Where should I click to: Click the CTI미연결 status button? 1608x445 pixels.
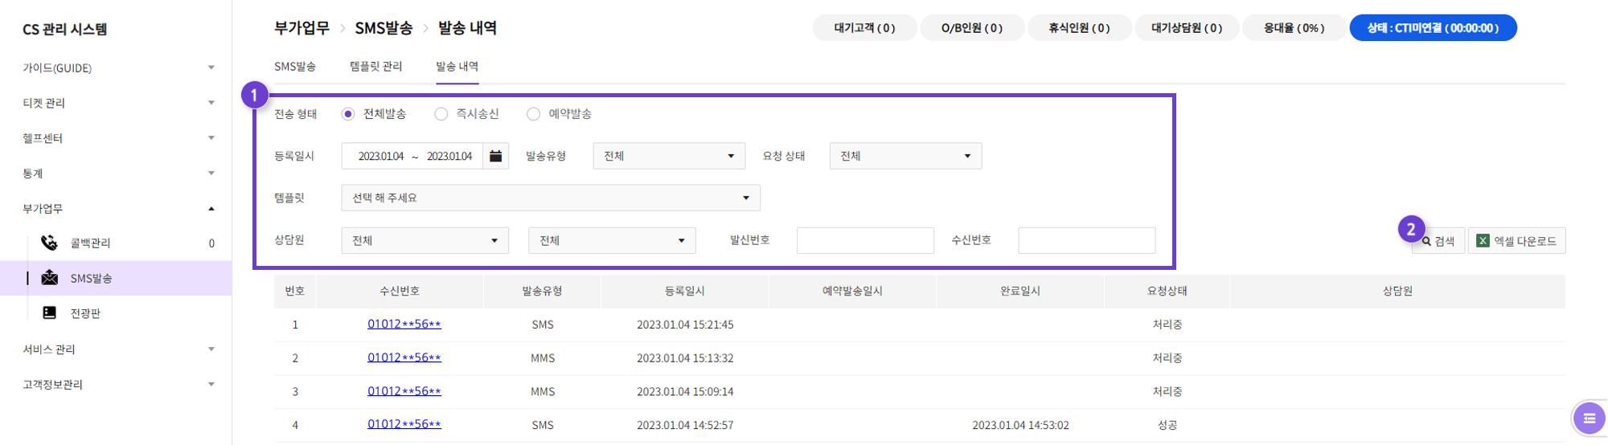click(1432, 28)
